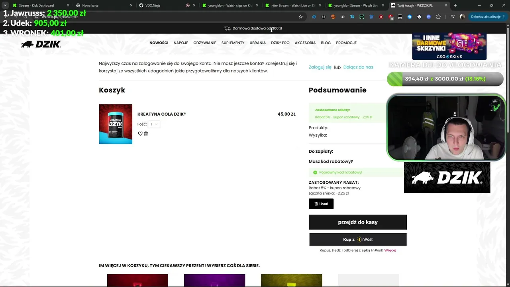The height and width of the screenshot is (287, 510).
Task: Switch to the niter Stream tab
Action: pyautogui.click(x=292, y=6)
